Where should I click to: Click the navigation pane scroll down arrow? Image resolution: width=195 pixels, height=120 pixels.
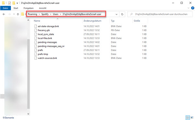point(28,114)
